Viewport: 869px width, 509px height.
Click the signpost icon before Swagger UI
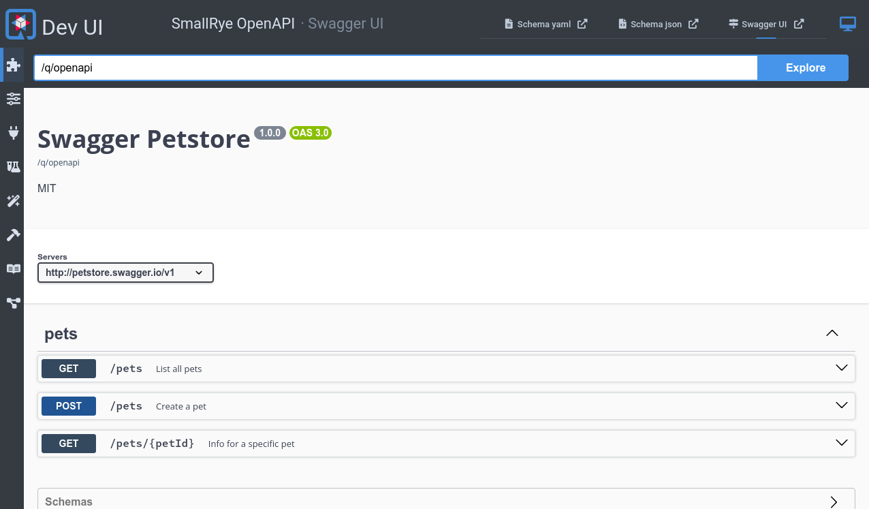pos(733,24)
